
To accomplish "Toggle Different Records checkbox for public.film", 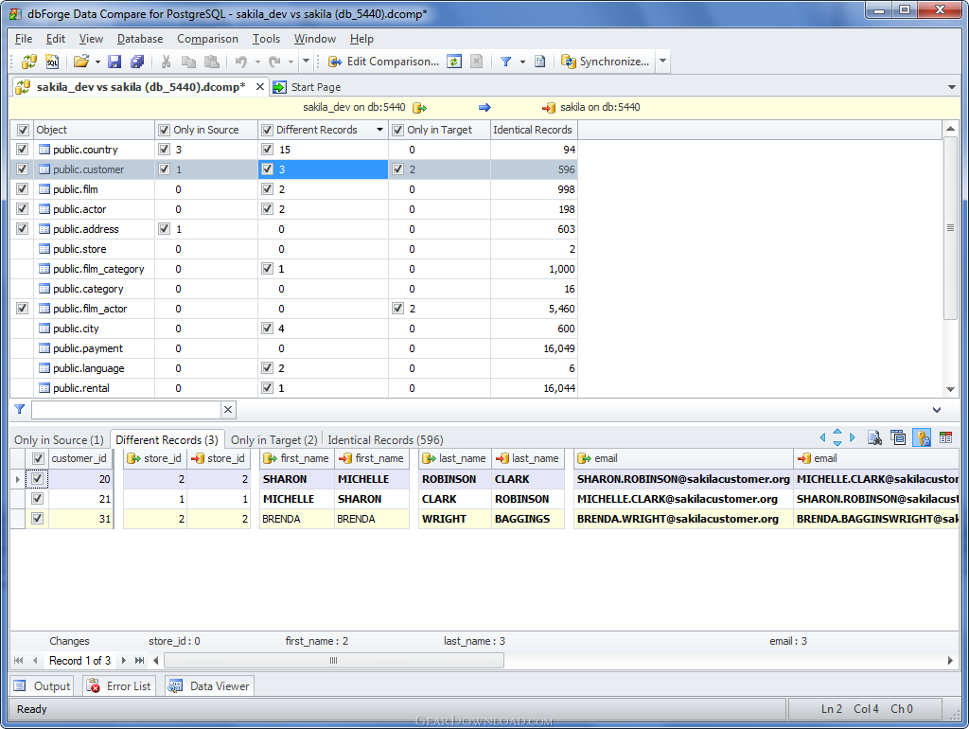I will 267,189.
